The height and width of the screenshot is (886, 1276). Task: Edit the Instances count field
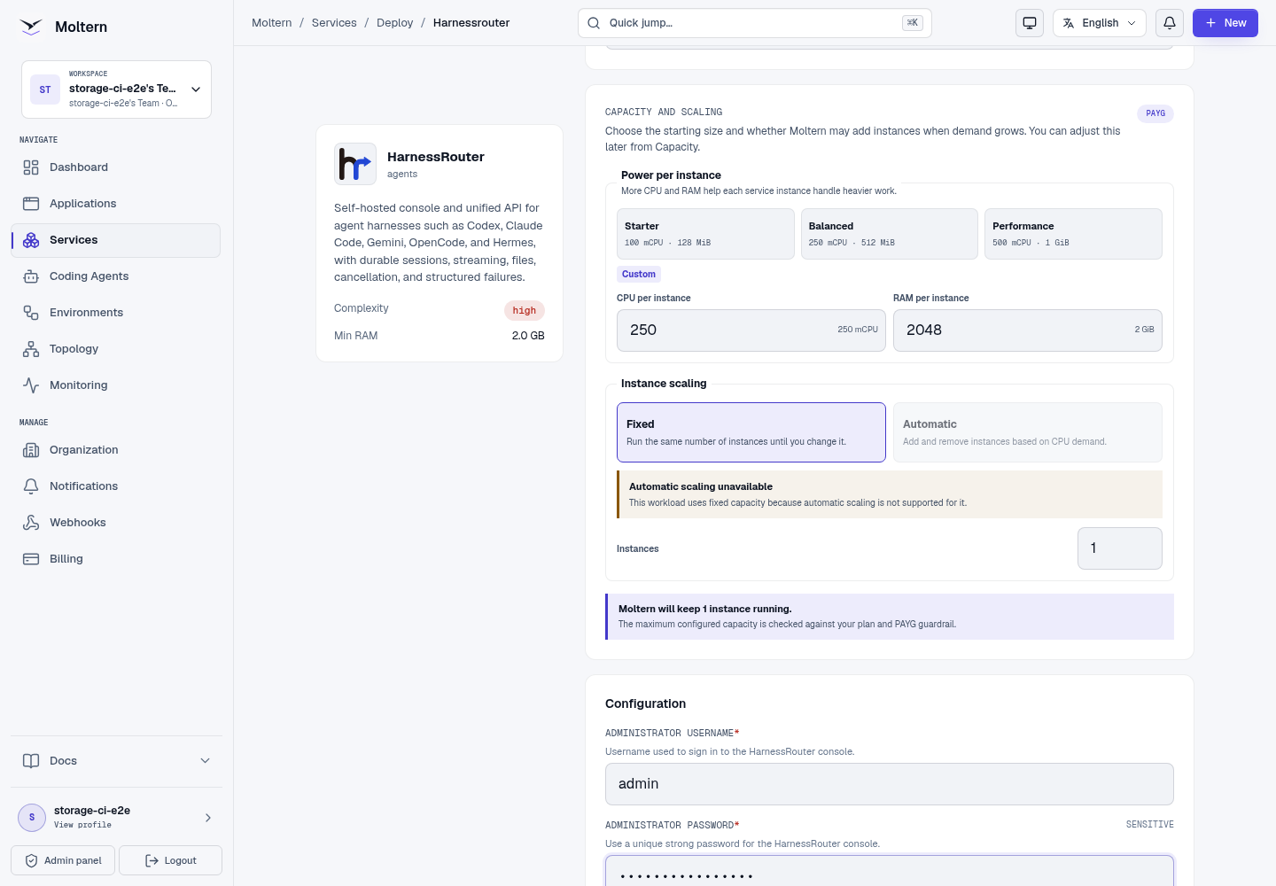(x=1120, y=548)
